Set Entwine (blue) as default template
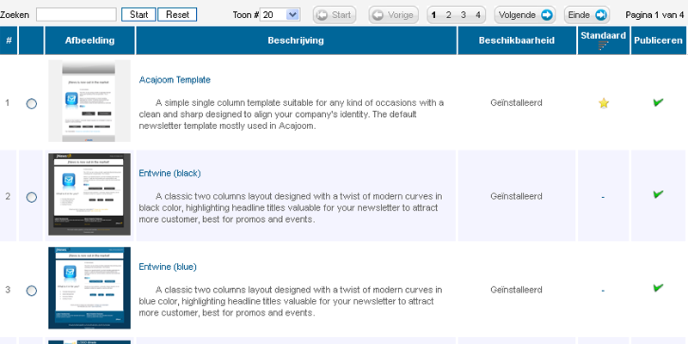Image resolution: width=688 pixels, height=344 pixels. click(603, 291)
